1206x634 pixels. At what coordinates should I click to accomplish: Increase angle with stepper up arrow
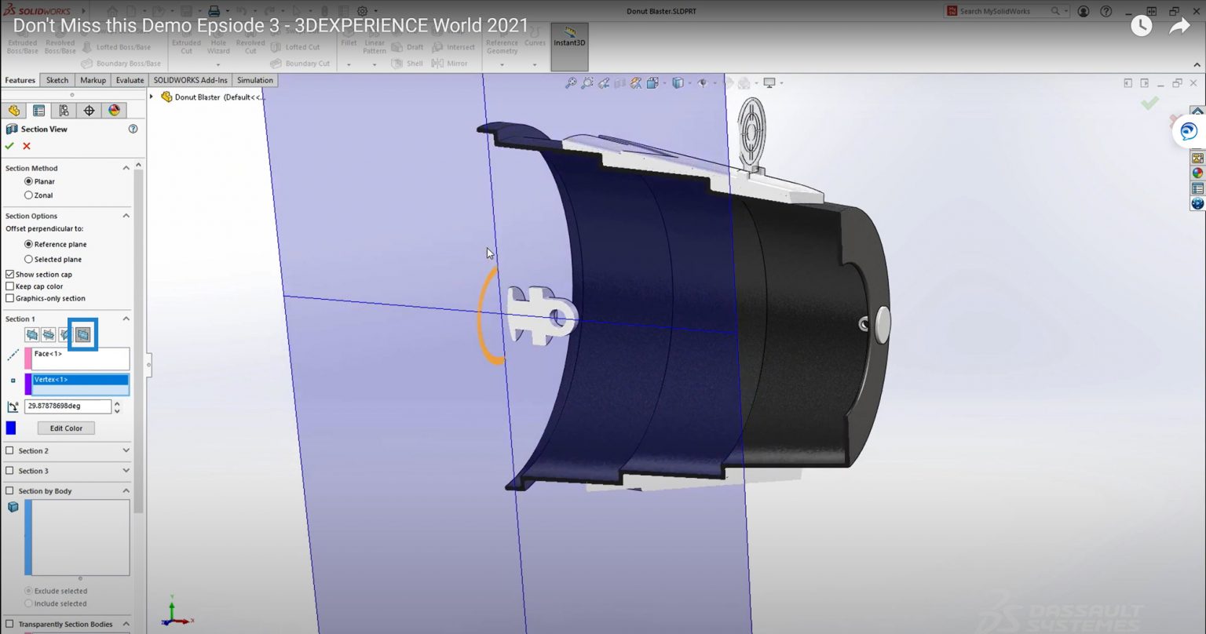(x=117, y=403)
